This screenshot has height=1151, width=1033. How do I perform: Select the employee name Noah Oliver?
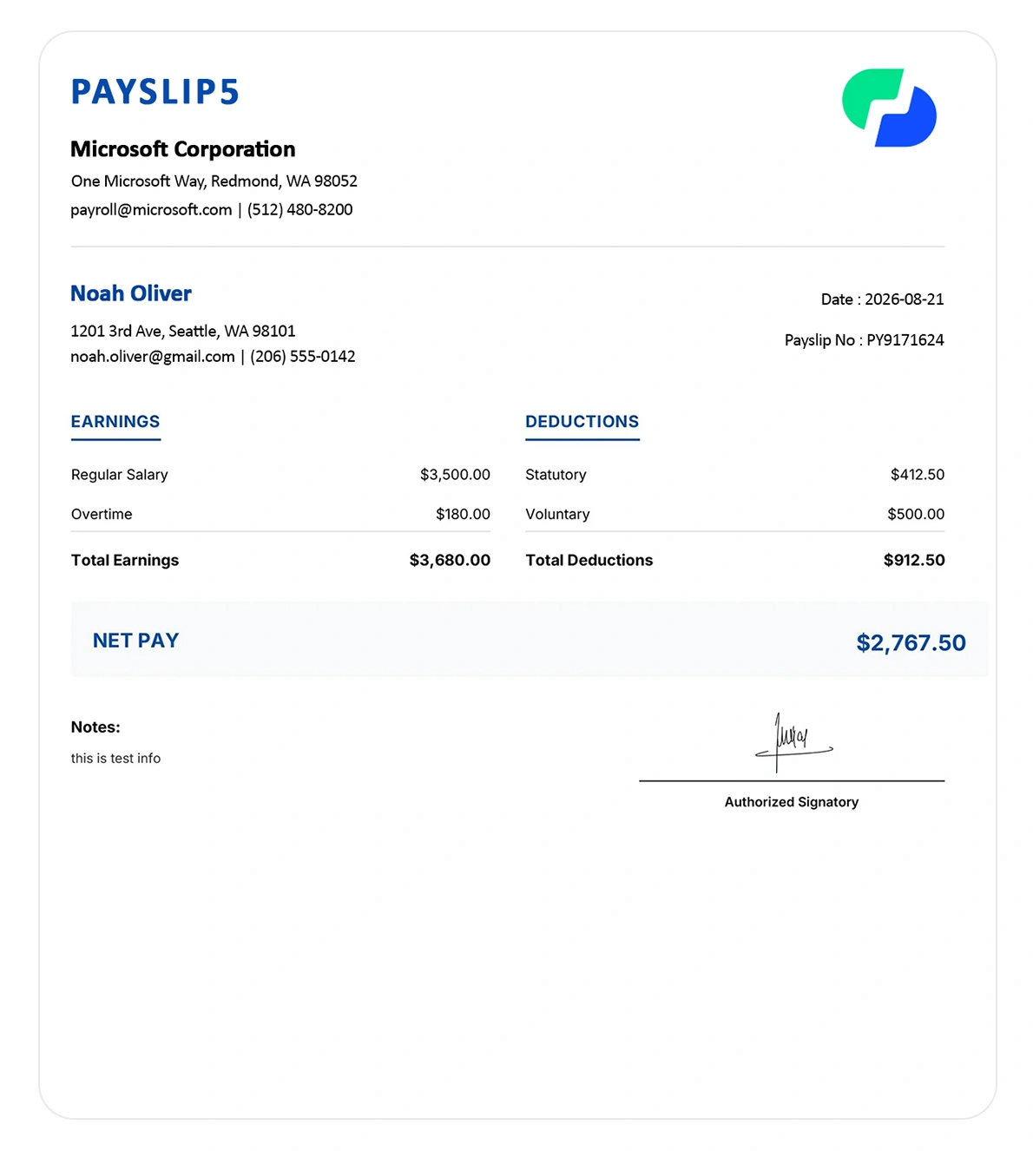tap(131, 293)
